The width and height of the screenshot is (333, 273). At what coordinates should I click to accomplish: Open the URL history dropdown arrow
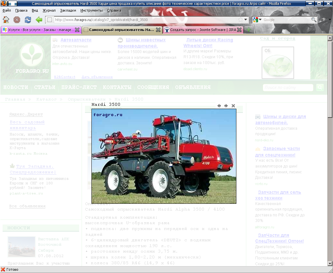point(246,20)
